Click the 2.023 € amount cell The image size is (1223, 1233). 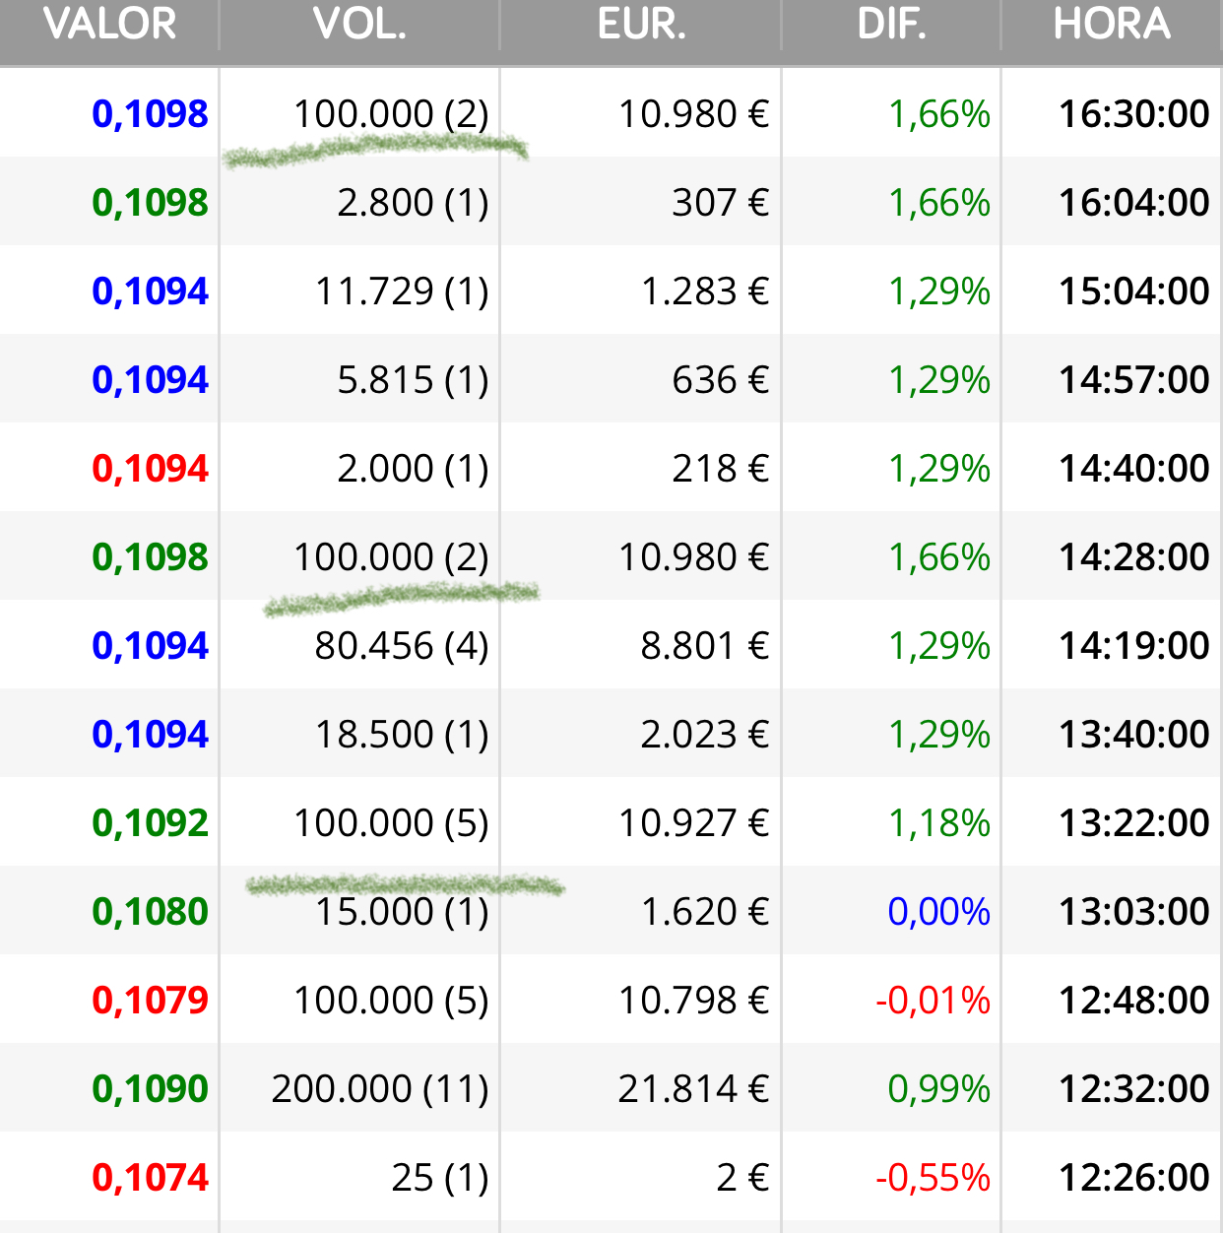pyautogui.click(x=704, y=735)
